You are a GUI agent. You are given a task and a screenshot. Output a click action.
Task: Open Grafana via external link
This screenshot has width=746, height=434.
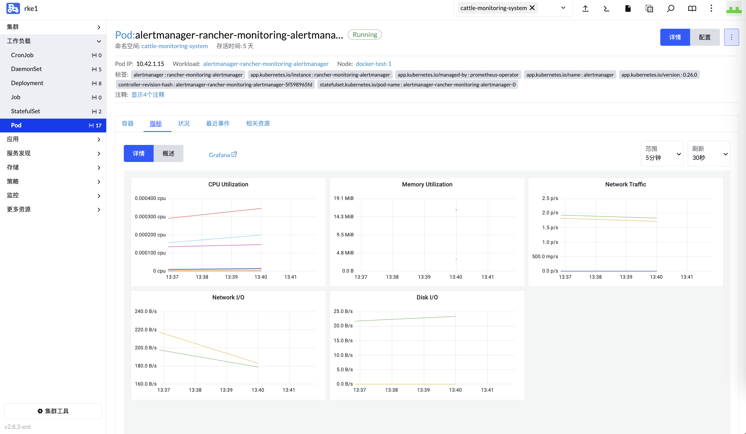tap(223, 154)
